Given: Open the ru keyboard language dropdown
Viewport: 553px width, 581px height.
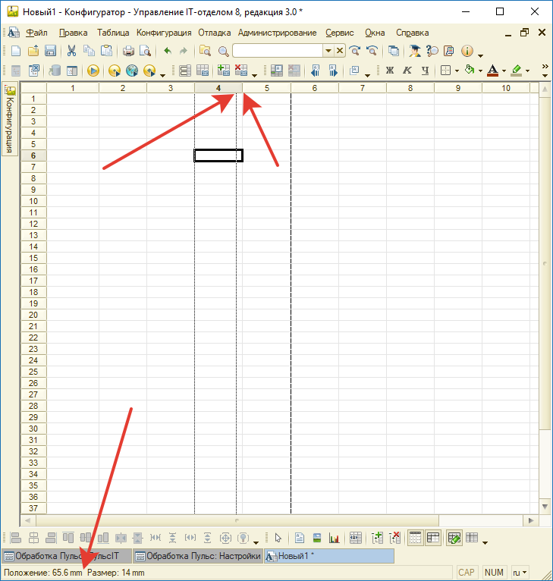Looking at the screenshot, I should coord(520,572).
